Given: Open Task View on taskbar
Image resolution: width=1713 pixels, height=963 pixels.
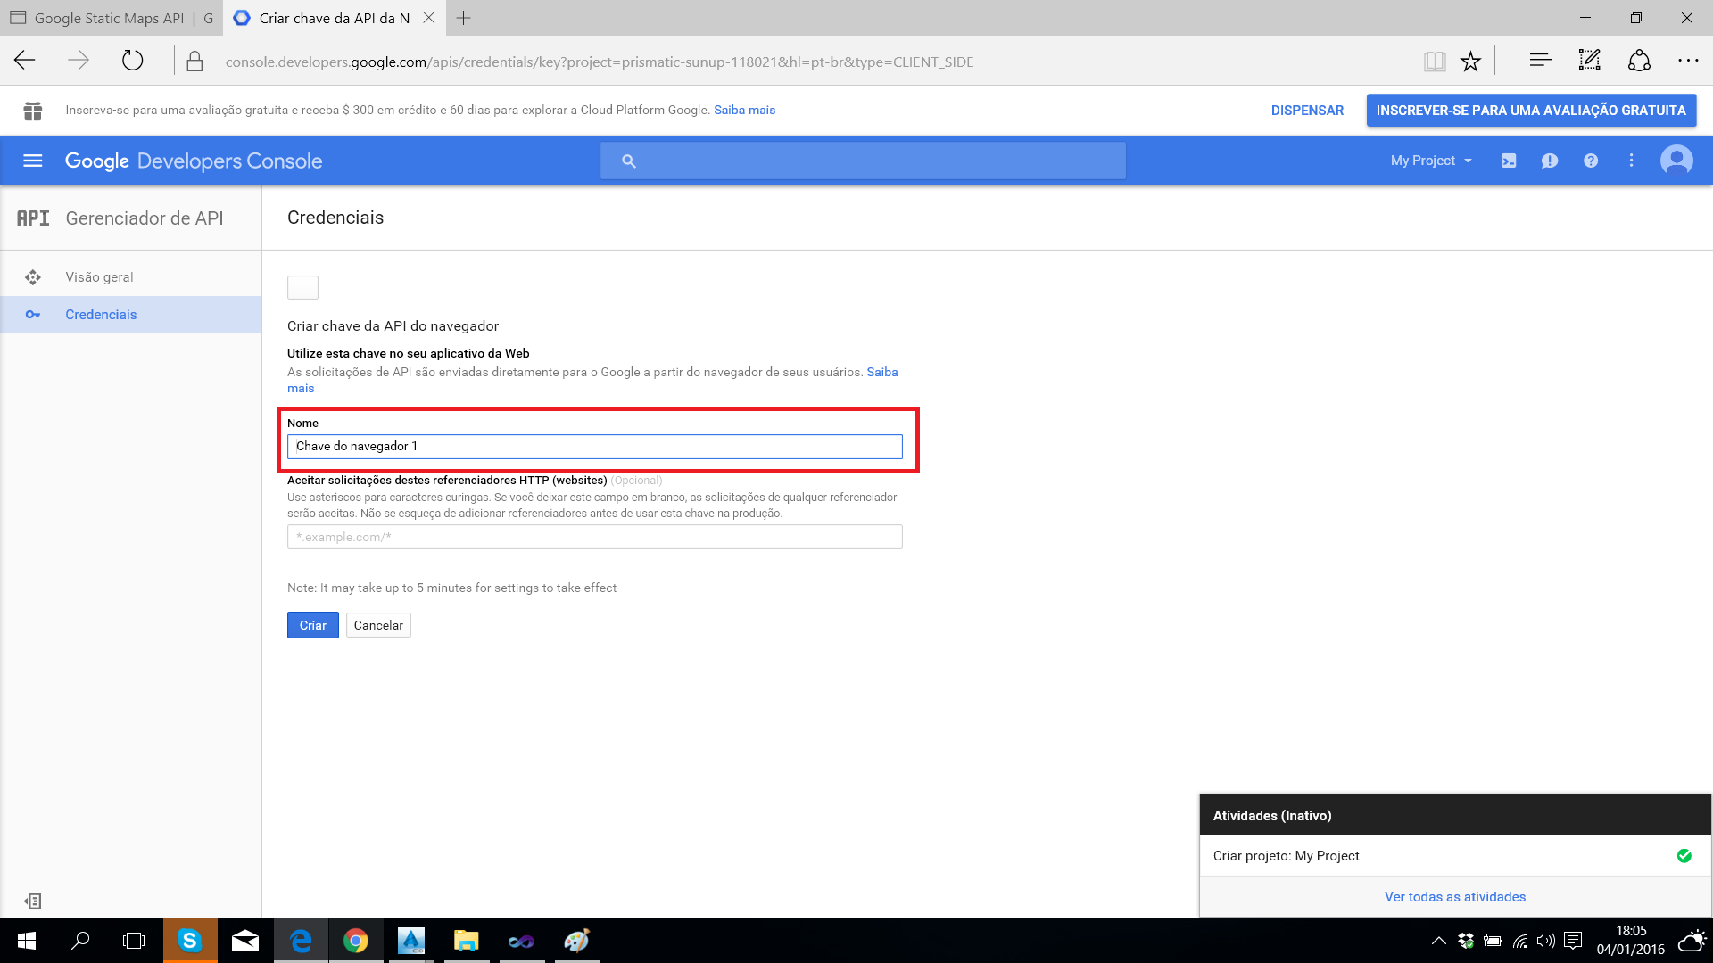Looking at the screenshot, I should click(134, 941).
